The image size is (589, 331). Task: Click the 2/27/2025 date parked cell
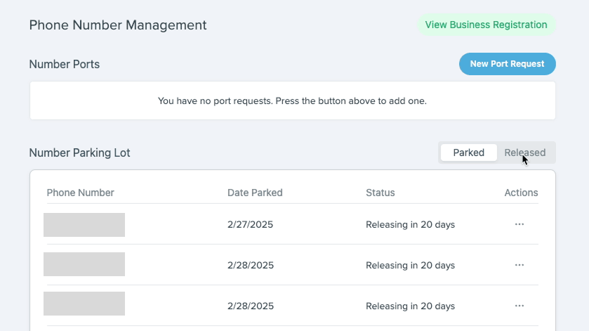coord(250,225)
